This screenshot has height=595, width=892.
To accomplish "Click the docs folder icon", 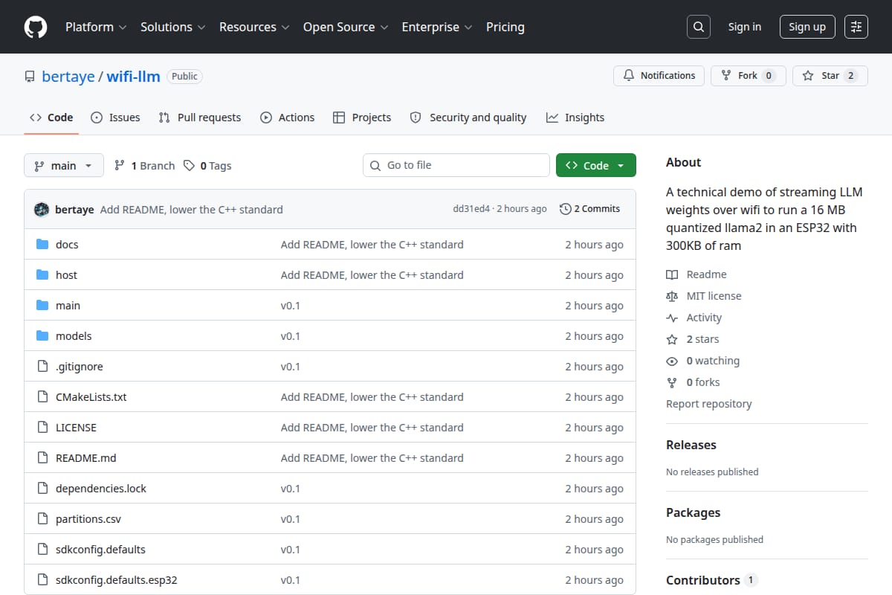I will (x=42, y=245).
